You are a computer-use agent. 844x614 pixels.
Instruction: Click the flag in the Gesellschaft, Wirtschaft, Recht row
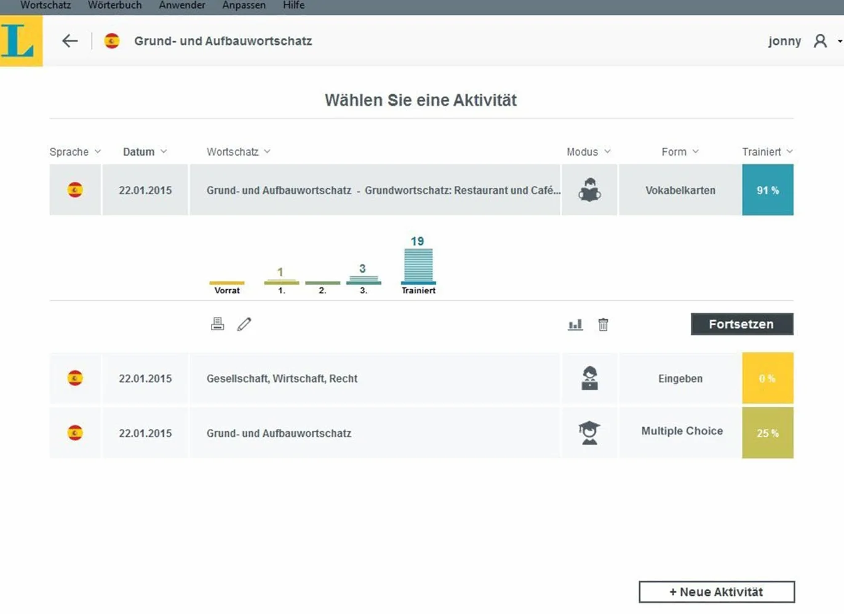click(75, 378)
